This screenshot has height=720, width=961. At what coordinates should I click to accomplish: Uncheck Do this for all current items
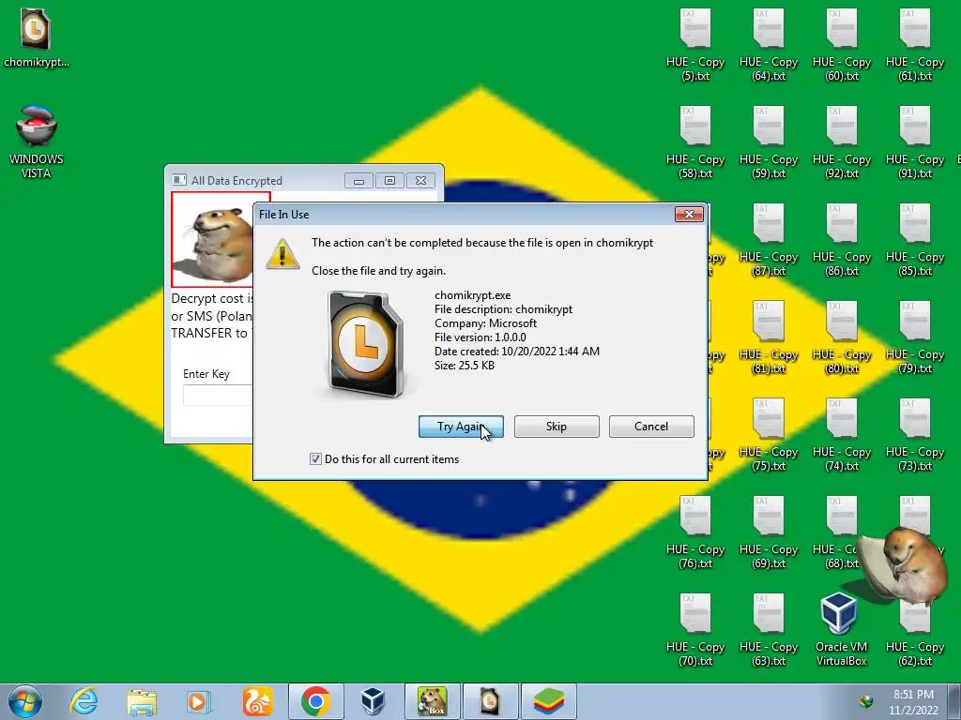pos(315,458)
